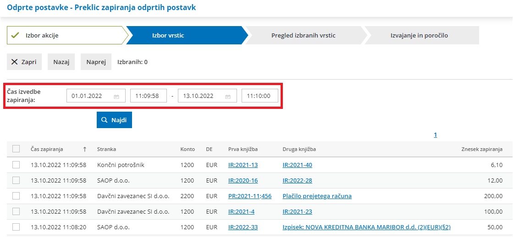Open the IR:2020-16 link
Screen dimensions: 513x237
pos(243,181)
